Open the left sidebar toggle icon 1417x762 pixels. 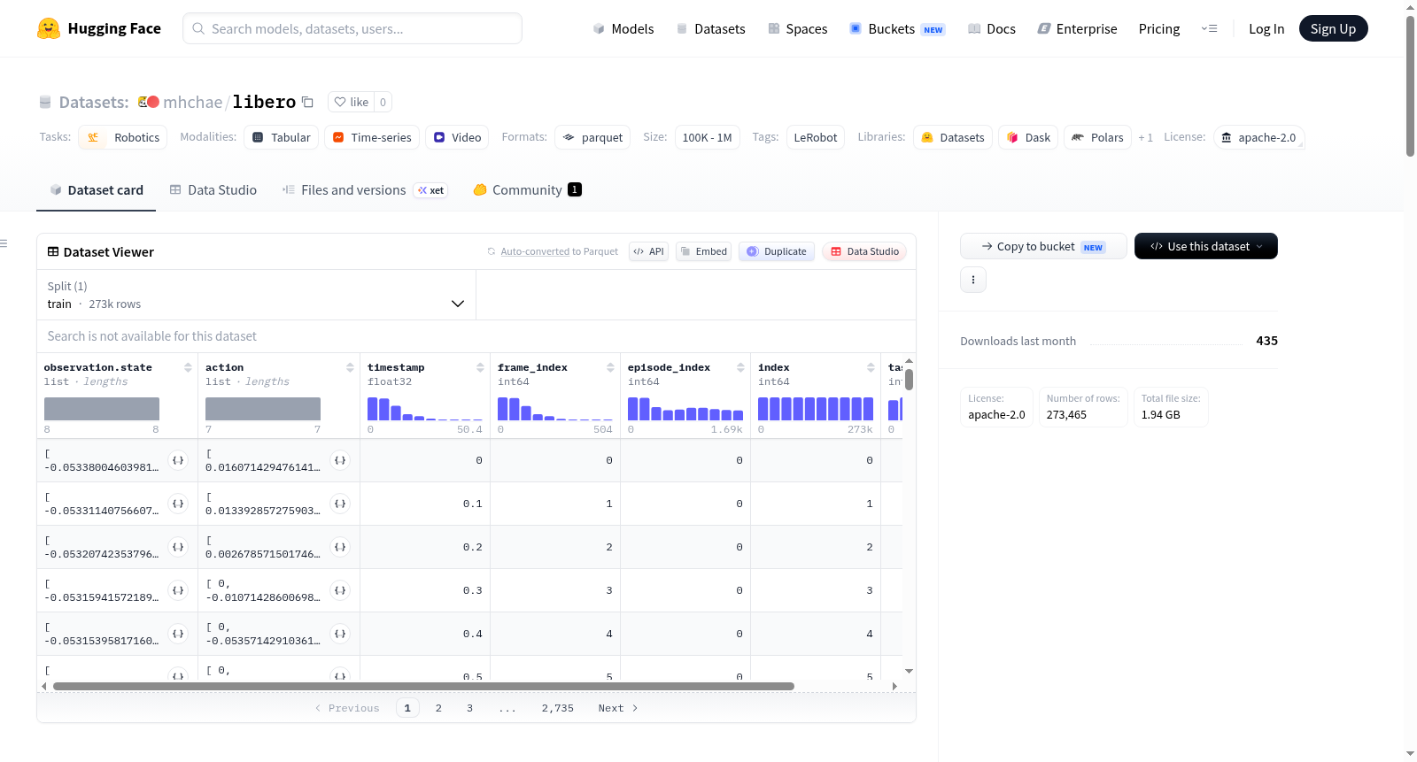click(x=4, y=243)
